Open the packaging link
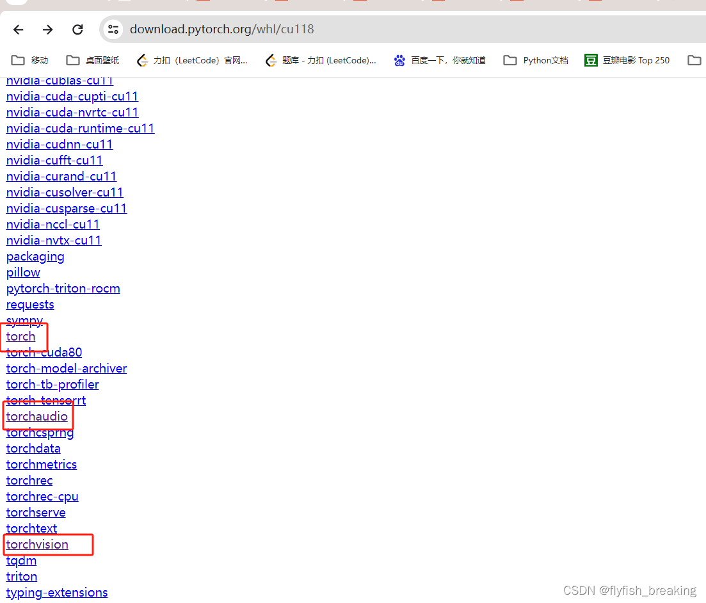The height and width of the screenshot is (603, 706). point(35,257)
